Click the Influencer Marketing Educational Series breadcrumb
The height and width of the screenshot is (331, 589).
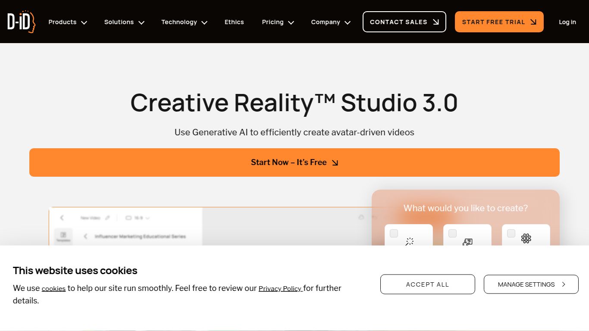[x=141, y=237]
